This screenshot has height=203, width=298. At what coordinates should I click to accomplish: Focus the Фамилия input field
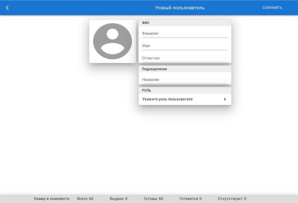[184, 34]
